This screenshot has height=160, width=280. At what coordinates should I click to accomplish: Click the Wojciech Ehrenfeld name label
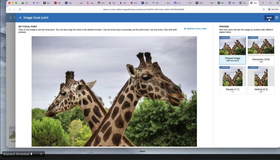tap(16, 154)
